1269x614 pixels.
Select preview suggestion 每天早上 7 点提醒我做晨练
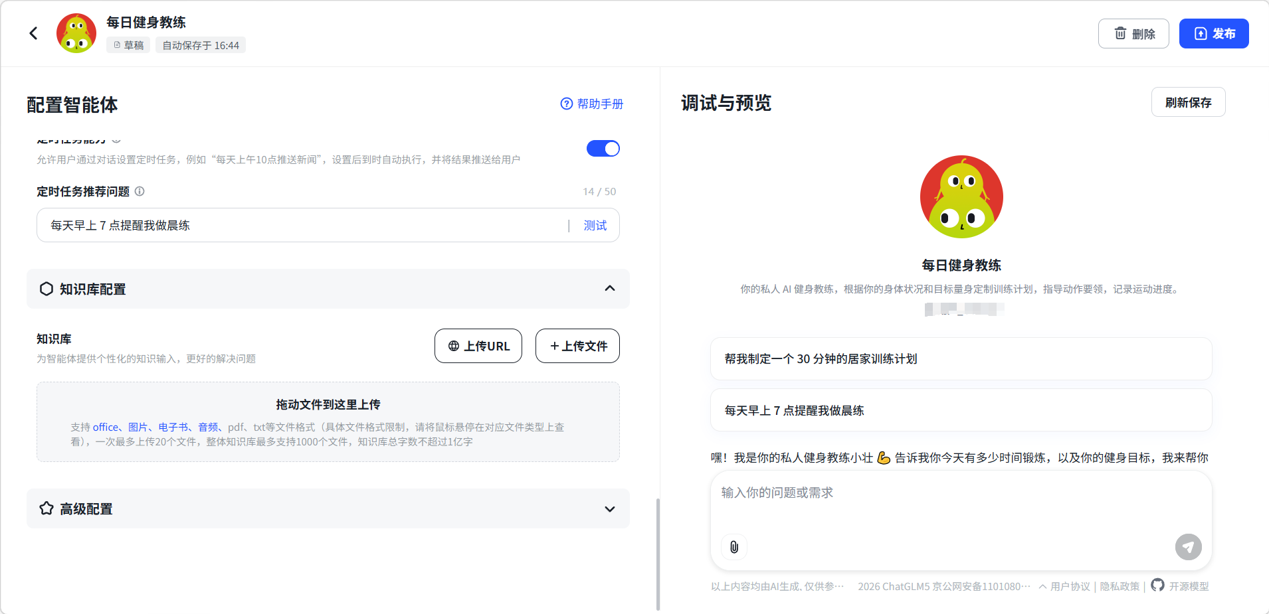tap(961, 410)
